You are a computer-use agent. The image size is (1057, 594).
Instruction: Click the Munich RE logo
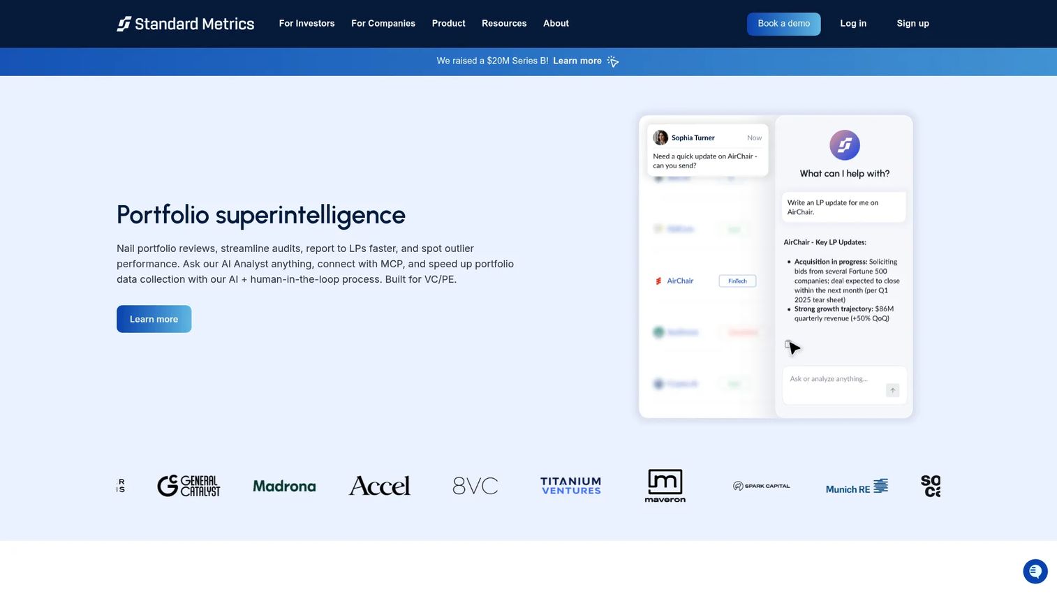(x=857, y=487)
